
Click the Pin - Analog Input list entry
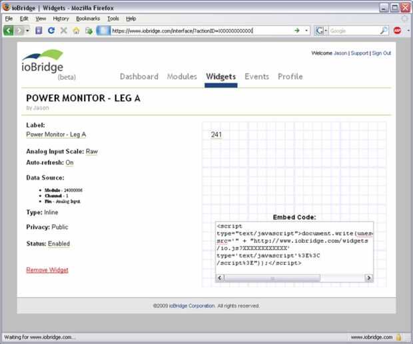(x=63, y=202)
